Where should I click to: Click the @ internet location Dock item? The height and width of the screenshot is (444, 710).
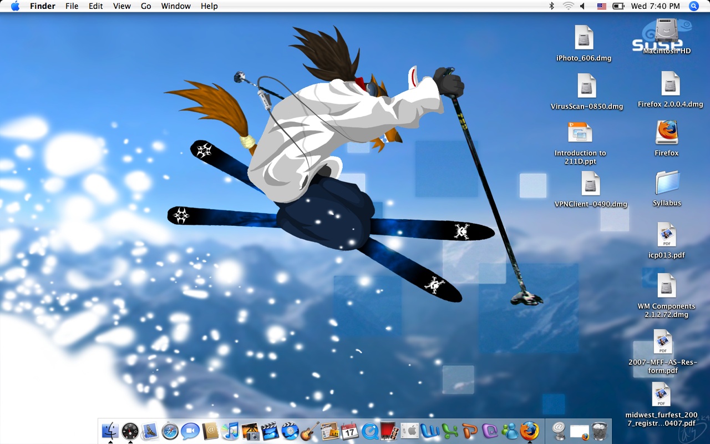pos(559,431)
